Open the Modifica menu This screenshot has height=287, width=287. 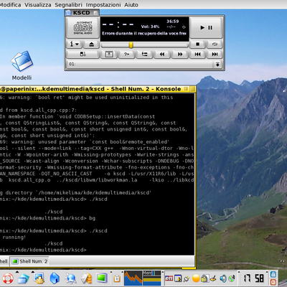(x=10, y=5)
